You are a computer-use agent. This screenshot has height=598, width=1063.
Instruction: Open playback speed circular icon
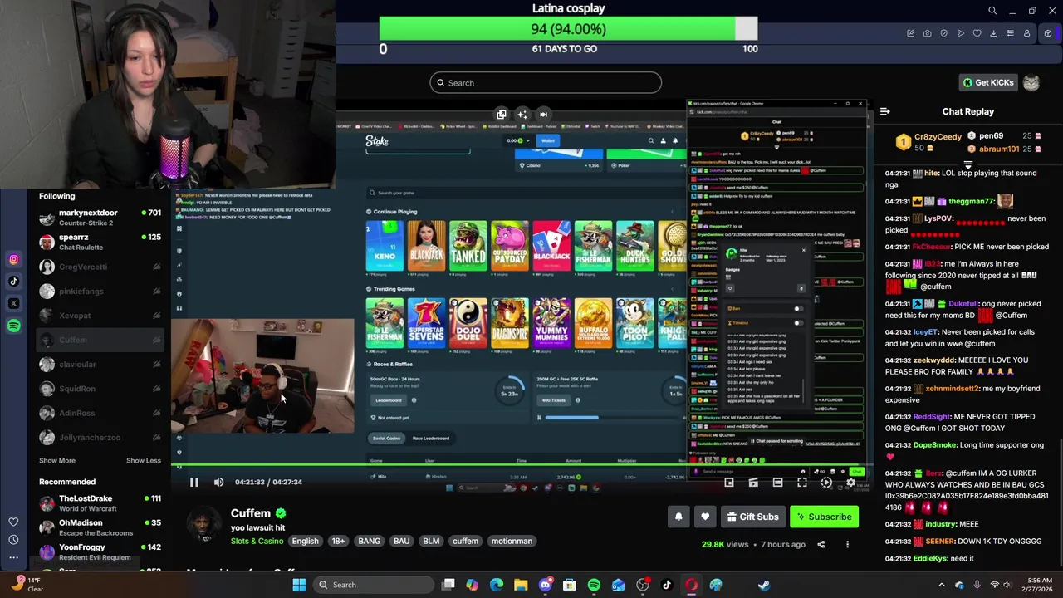point(826,483)
